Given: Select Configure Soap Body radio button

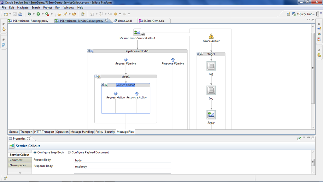Looking at the screenshot, I should [35, 152].
